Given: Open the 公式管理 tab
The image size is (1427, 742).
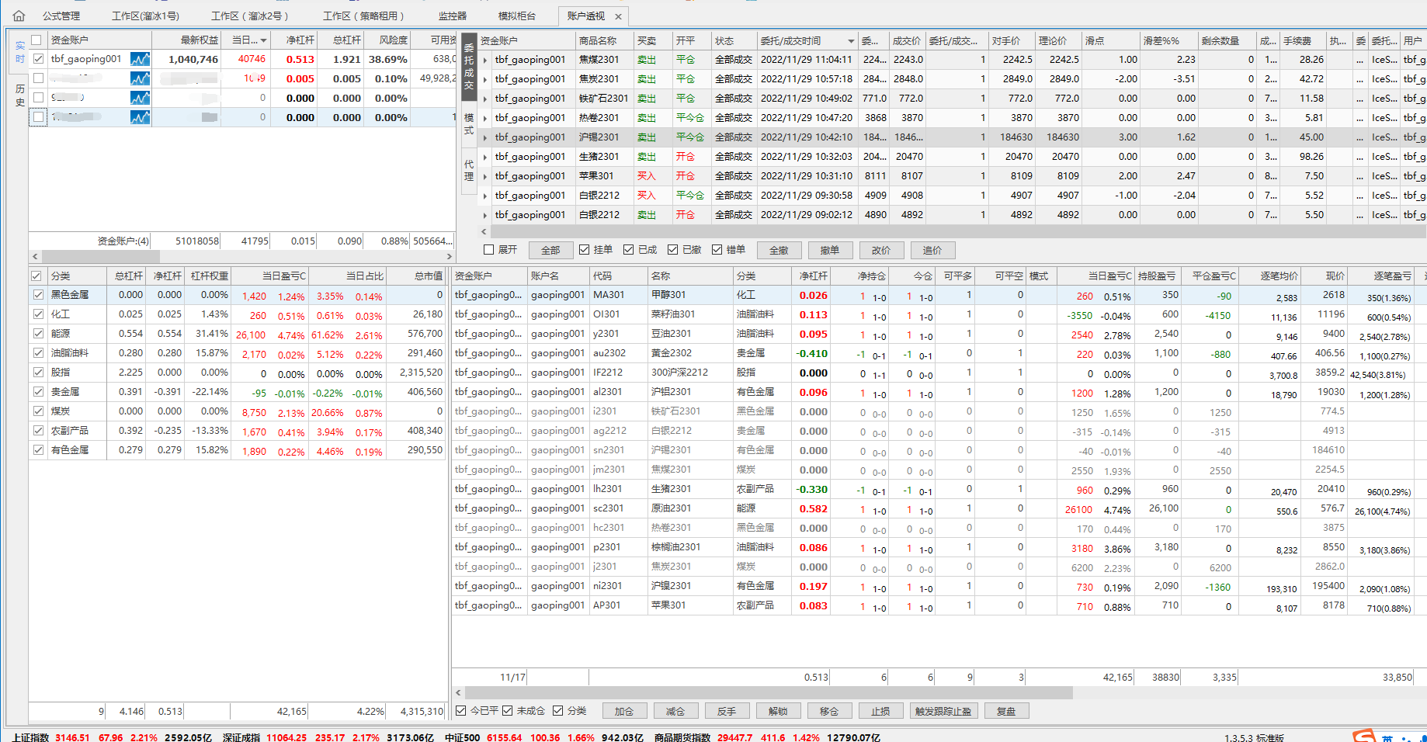Looking at the screenshot, I should 61,16.
